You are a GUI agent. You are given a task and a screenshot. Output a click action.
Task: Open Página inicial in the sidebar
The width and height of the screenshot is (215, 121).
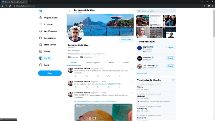48,18
